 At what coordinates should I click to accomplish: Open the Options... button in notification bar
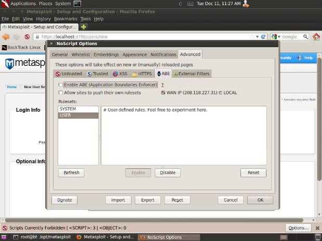298,228
